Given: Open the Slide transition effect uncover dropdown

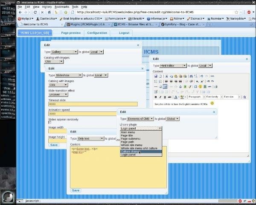Looking at the screenshot, I should click(x=58, y=94).
